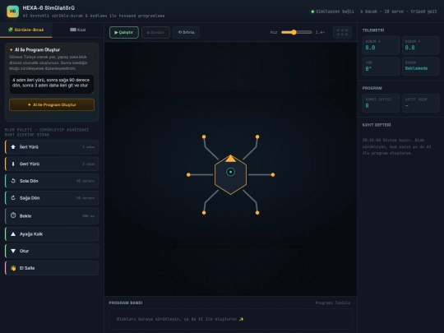Click the rotate-left icon of Sola Dön
444x333 pixels.
coord(13,181)
